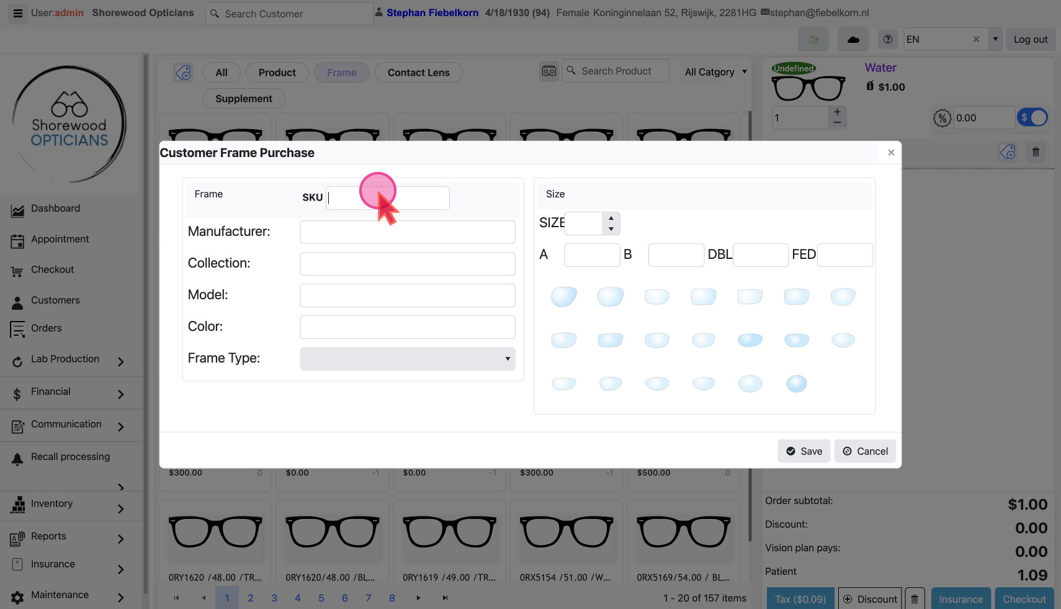The image size is (1061, 609).
Task: Click the Save button
Action: 804,451
